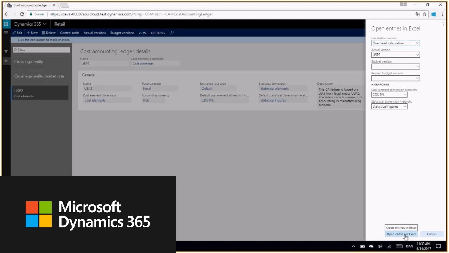Open the touch keyboard tray icon
The width and height of the screenshot is (450, 253).
point(399,246)
